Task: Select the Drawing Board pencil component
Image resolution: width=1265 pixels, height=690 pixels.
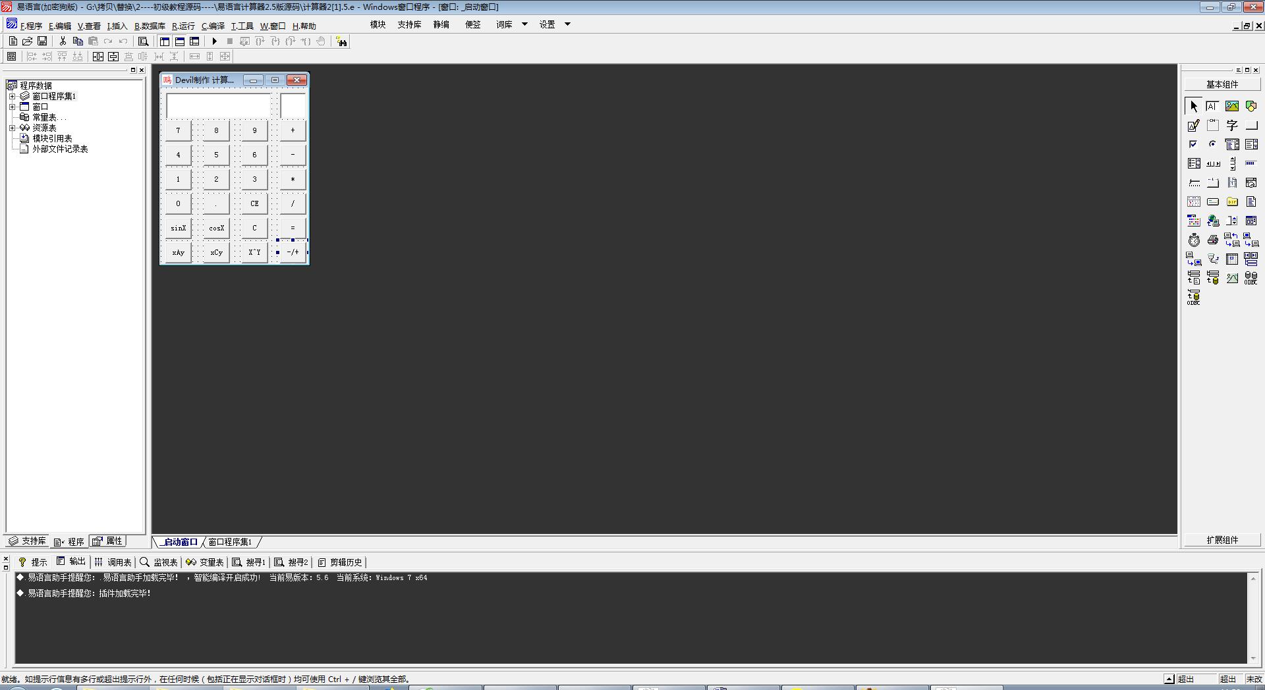Action: 1194,125
